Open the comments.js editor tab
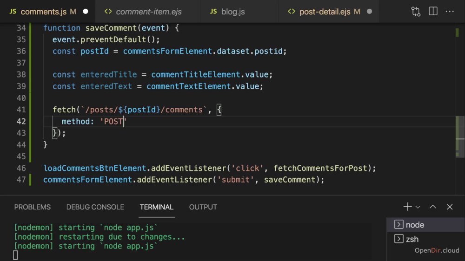Viewport: 465px width, 261px height. click(47, 12)
